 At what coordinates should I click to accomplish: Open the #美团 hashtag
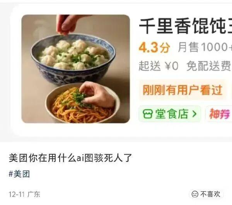[19, 174]
